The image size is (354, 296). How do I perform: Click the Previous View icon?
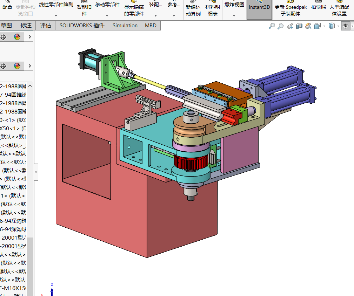point(290,26)
